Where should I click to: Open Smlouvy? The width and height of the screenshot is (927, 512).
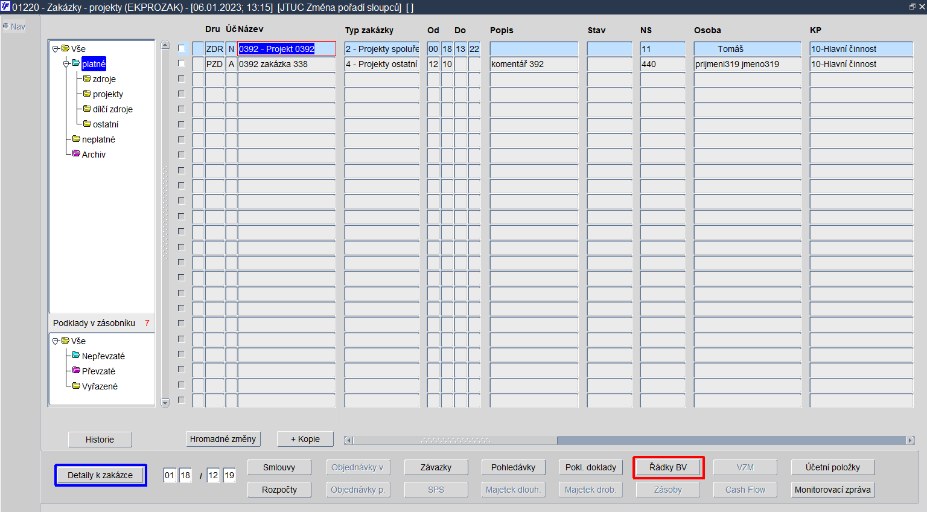pyautogui.click(x=279, y=467)
